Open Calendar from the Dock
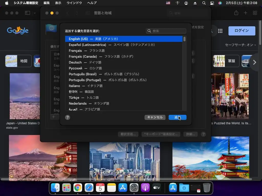The height and width of the screenshot is (196, 262). pos(100,188)
